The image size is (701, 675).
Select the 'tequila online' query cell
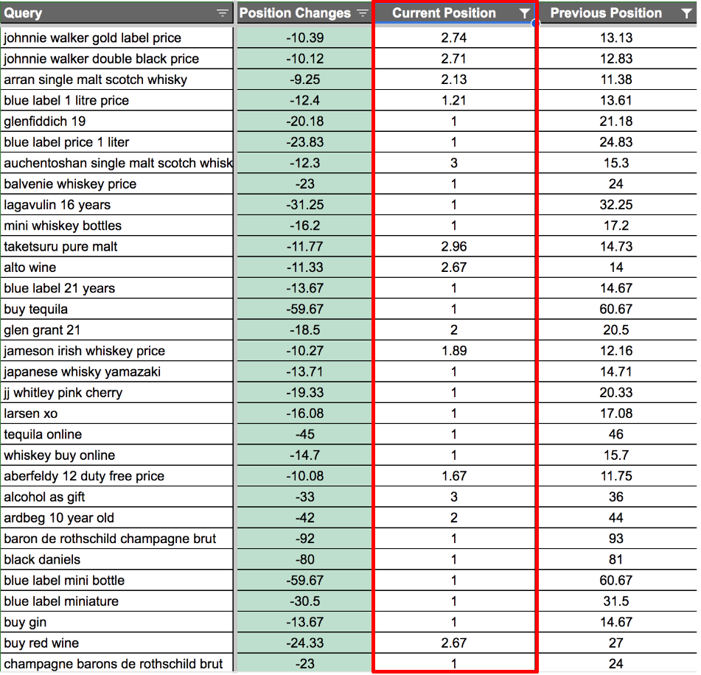tap(117, 434)
